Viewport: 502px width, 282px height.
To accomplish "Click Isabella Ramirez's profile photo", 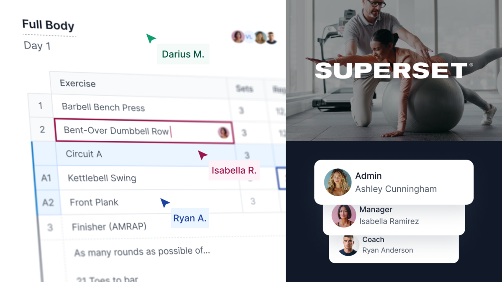I will (x=344, y=216).
